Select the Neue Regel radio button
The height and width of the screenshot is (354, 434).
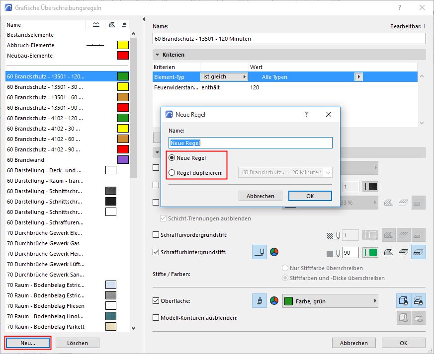172,158
